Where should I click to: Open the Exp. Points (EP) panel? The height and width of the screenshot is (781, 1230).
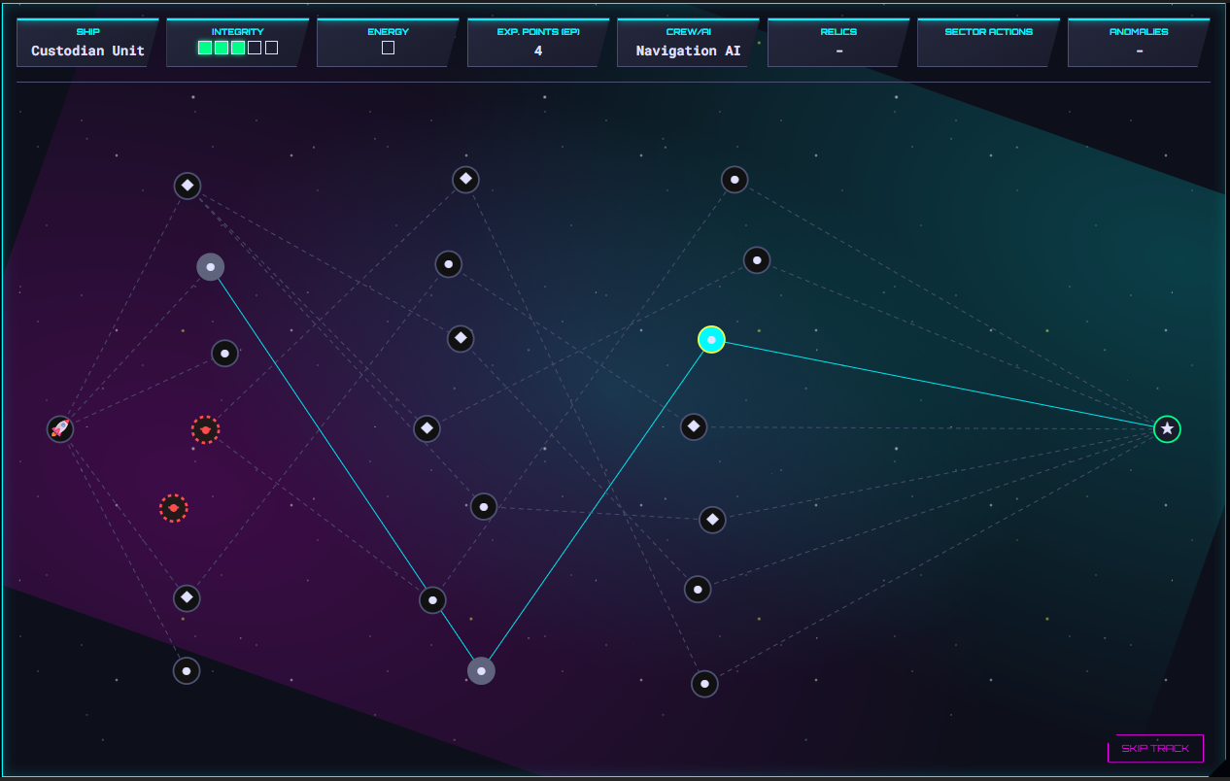point(538,43)
